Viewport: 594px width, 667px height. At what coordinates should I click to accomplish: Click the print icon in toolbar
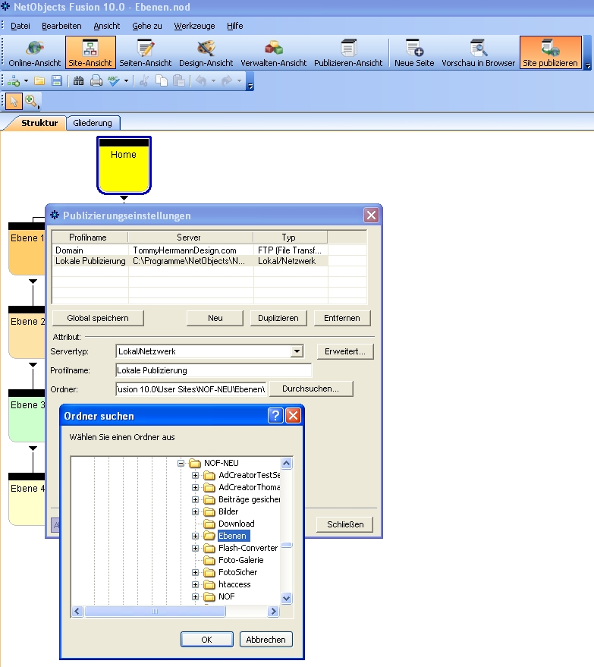point(96,80)
